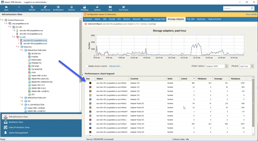Screen dimensions: 258x141
Task: Click the CL-LON cluster icon
Action: point(18,37)
